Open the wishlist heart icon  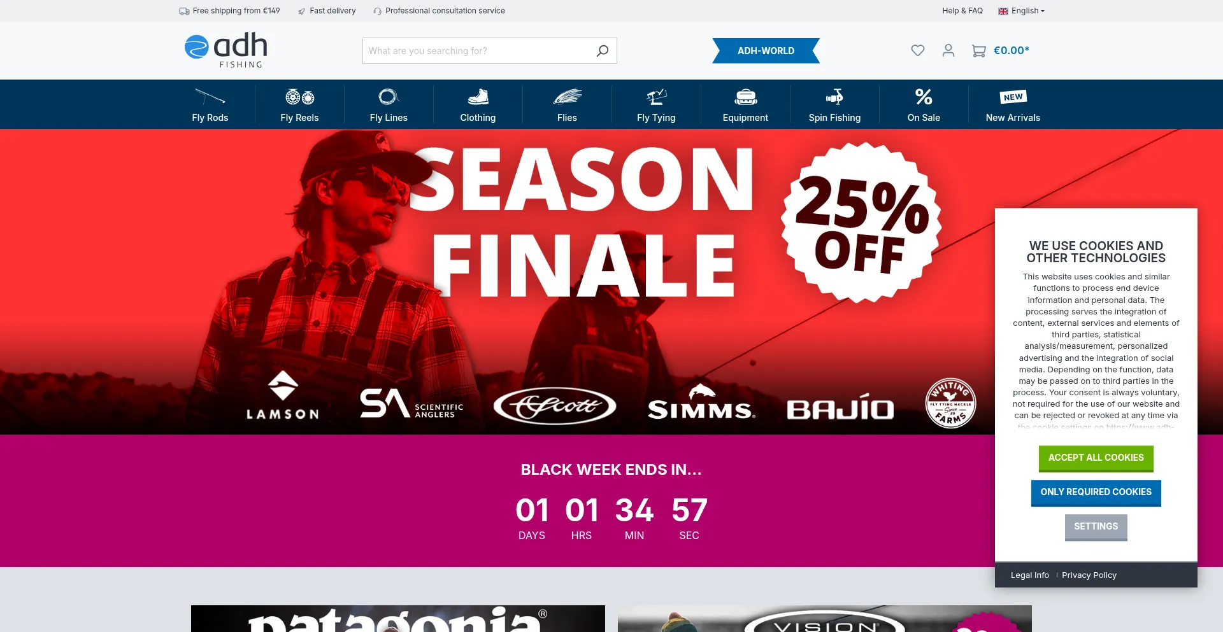917,50
